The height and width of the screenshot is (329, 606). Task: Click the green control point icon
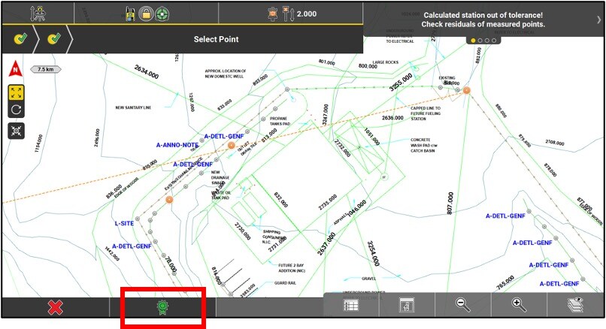click(x=161, y=306)
